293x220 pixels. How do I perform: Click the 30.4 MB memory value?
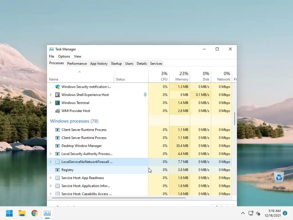coord(182,146)
